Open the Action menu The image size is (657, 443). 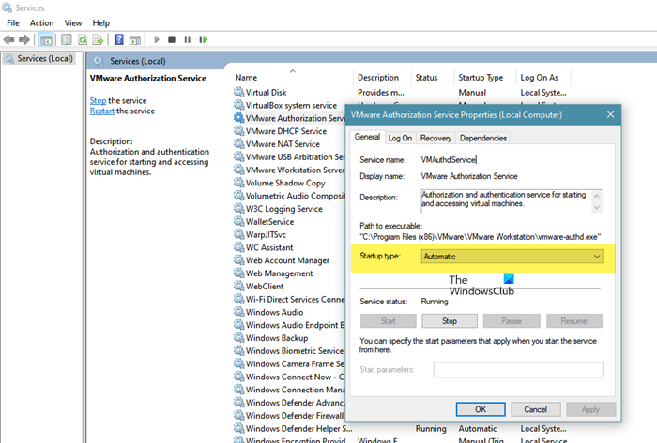click(41, 23)
